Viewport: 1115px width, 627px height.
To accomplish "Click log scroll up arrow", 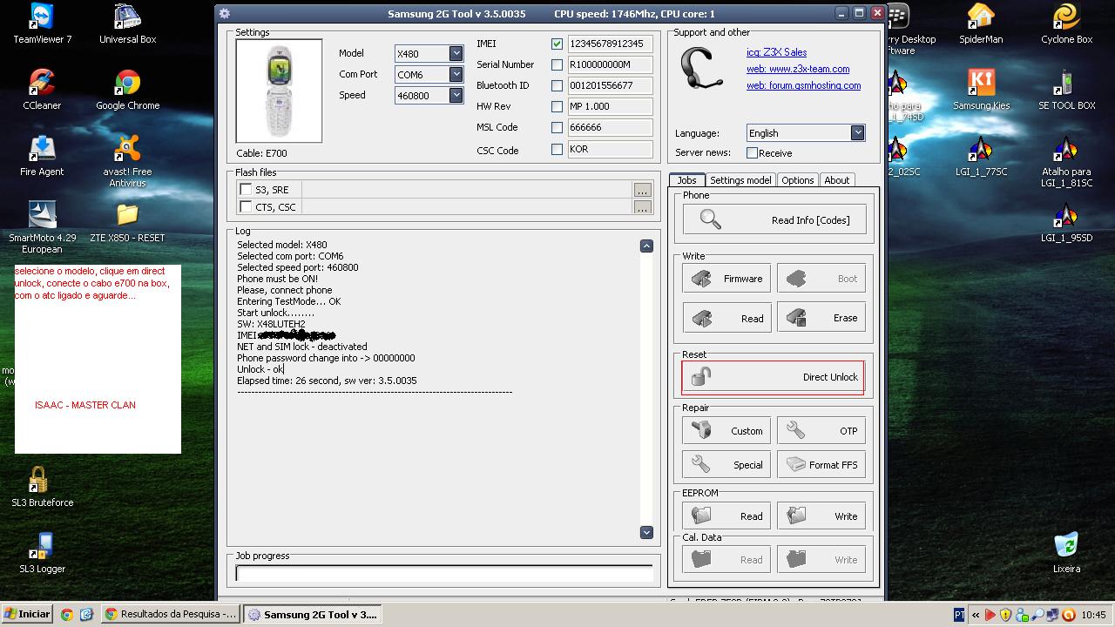I will [x=646, y=246].
